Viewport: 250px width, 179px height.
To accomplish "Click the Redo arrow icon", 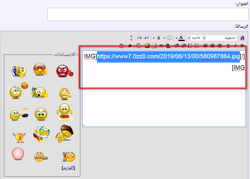I will (140, 38).
